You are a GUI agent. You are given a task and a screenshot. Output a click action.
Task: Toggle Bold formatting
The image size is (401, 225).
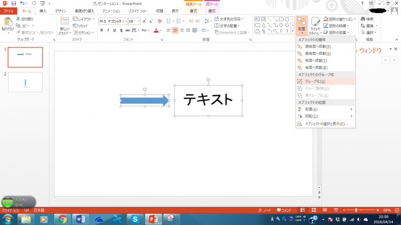point(102,31)
